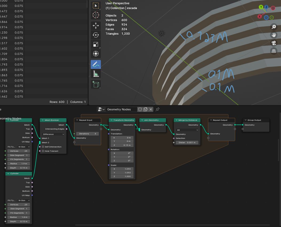
Task: Click the Rotation Z 0° field
Action: (122, 161)
